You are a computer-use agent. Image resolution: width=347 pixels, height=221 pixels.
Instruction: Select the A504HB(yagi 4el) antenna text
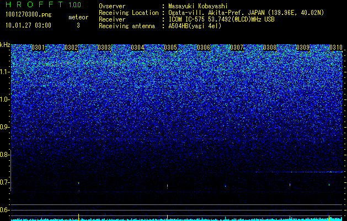195,26
